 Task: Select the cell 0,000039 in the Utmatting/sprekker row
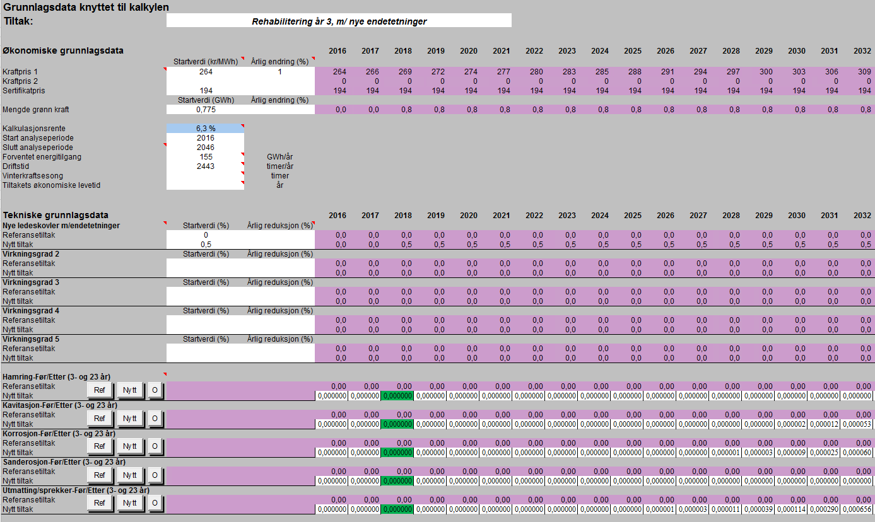(759, 509)
